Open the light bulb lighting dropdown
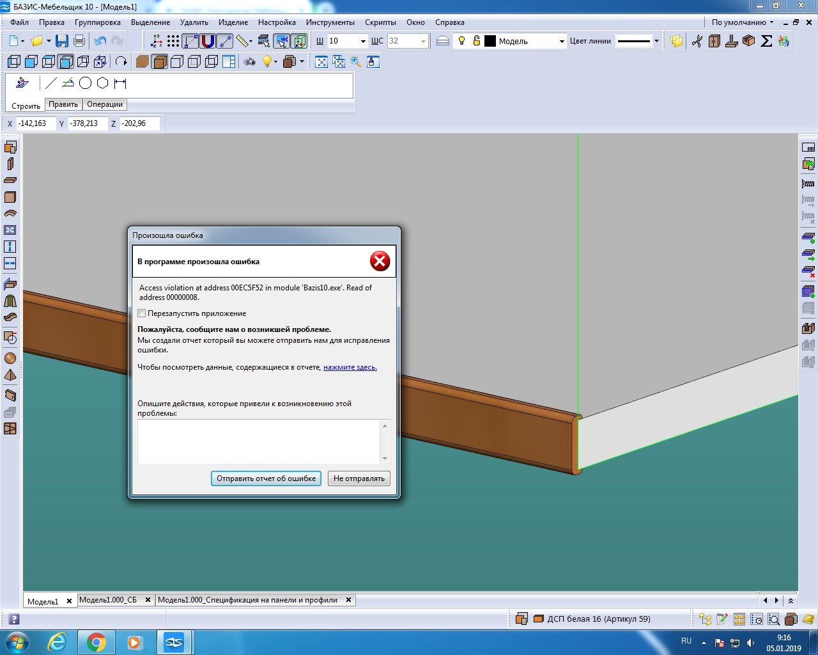818x655 pixels. (x=275, y=62)
